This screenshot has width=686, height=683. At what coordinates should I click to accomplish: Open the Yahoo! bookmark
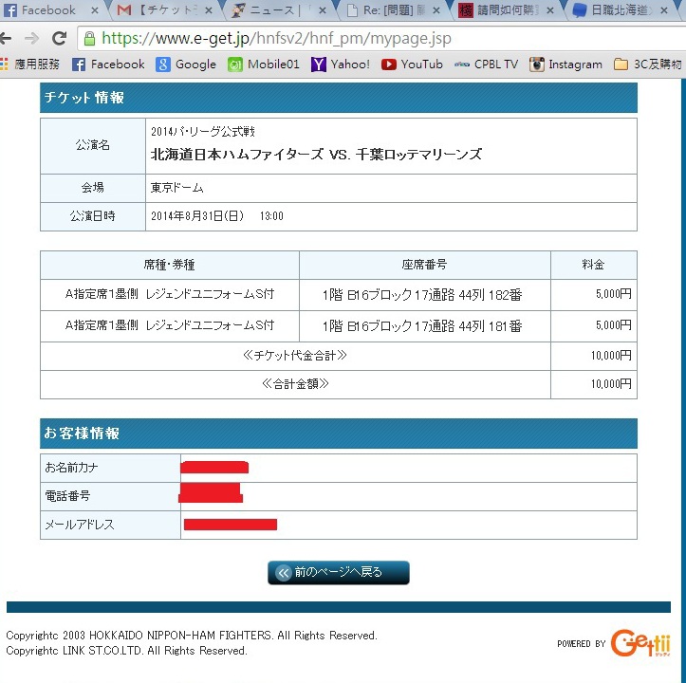[341, 65]
